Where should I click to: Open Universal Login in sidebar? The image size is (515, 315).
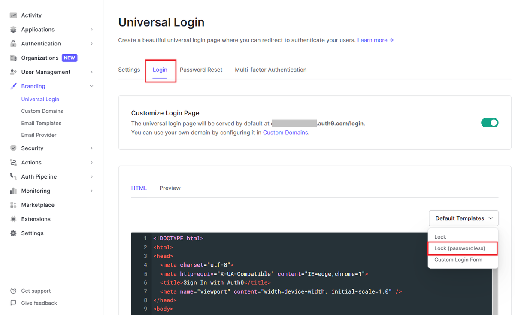tap(40, 100)
